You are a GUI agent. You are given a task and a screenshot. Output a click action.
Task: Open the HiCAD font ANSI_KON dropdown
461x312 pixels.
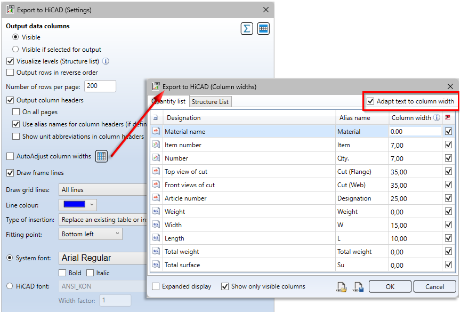(103, 286)
